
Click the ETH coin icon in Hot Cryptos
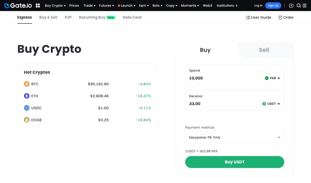26,96
